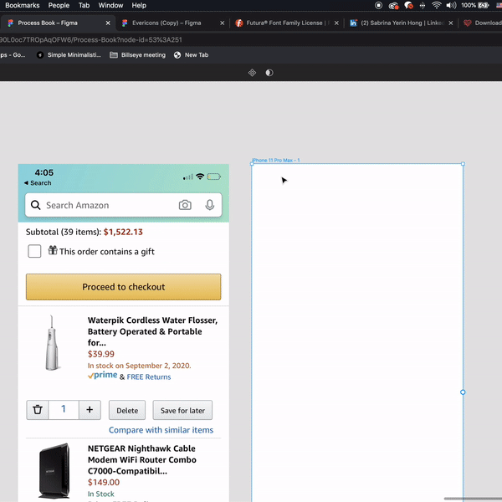This screenshot has width=502, height=502.
Task: Tap the camera icon in Amazon search bar
Action: pyautogui.click(x=185, y=205)
